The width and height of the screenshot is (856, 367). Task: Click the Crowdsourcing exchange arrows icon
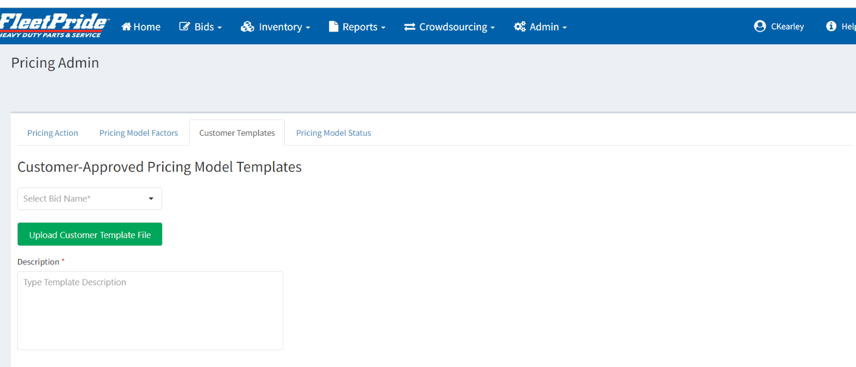pyautogui.click(x=410, y=27)
